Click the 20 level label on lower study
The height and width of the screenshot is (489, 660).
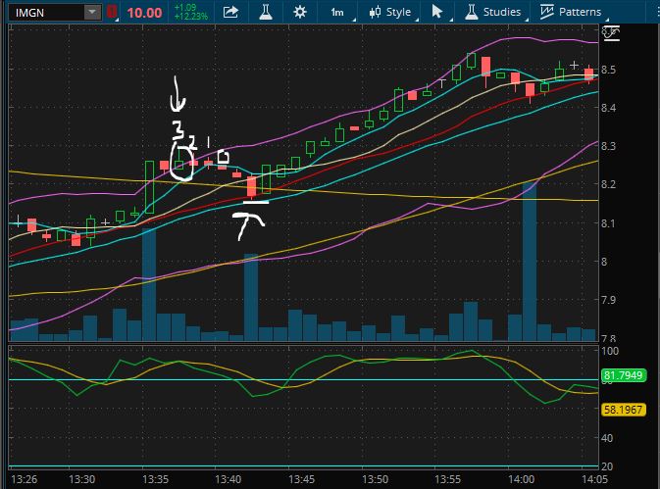pos(607,466)
